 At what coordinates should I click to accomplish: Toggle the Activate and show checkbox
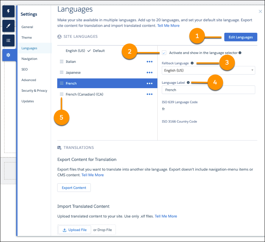tap(164, 53)
